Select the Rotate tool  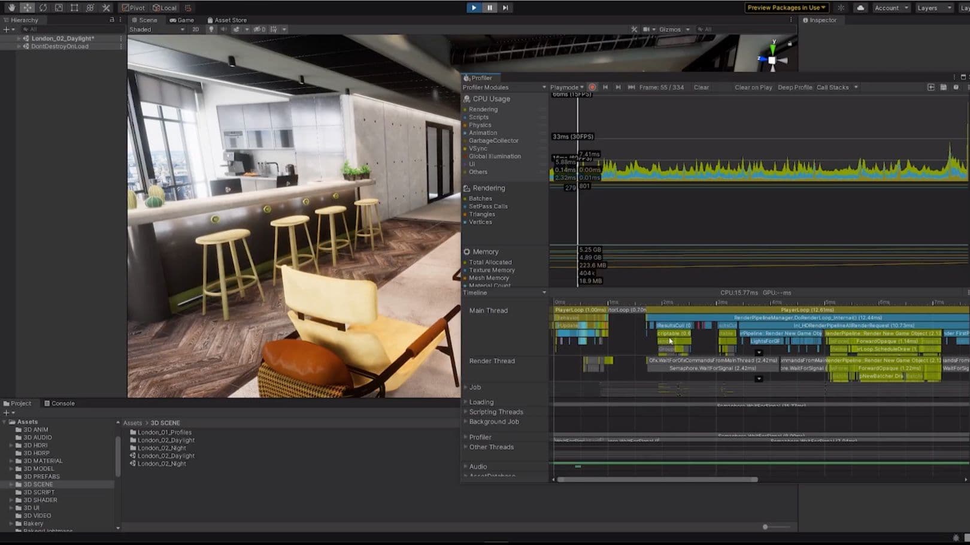42,7
